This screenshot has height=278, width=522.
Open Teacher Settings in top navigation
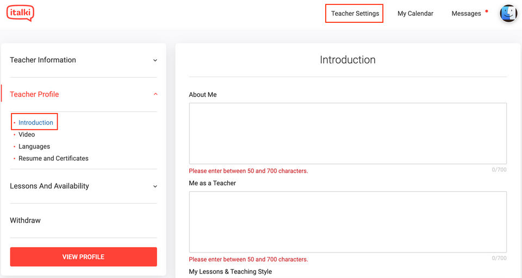click(355, 14)
